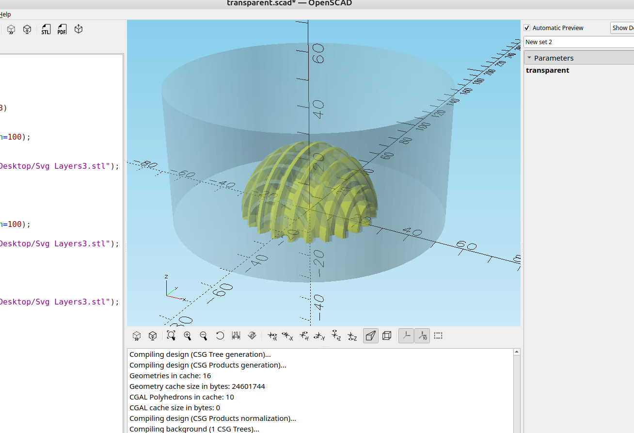Viewport: 634px width, 433px height.
Task: Open the 3D print/export model icon
Action: click(78, 29)
